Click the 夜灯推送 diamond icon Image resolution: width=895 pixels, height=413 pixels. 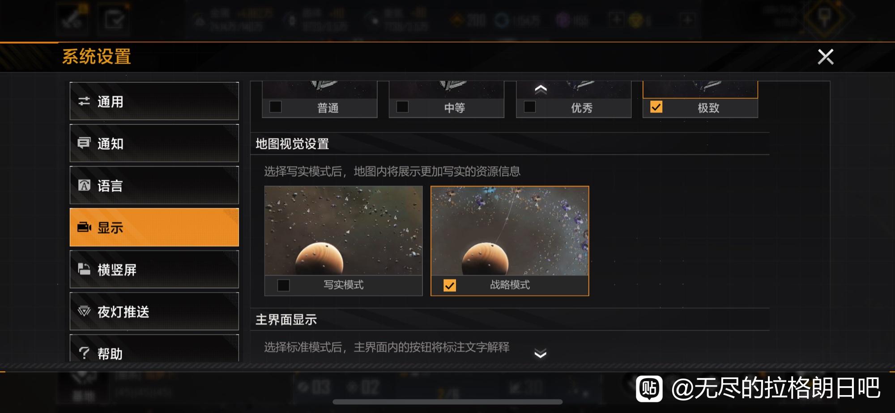coord(84,311)
